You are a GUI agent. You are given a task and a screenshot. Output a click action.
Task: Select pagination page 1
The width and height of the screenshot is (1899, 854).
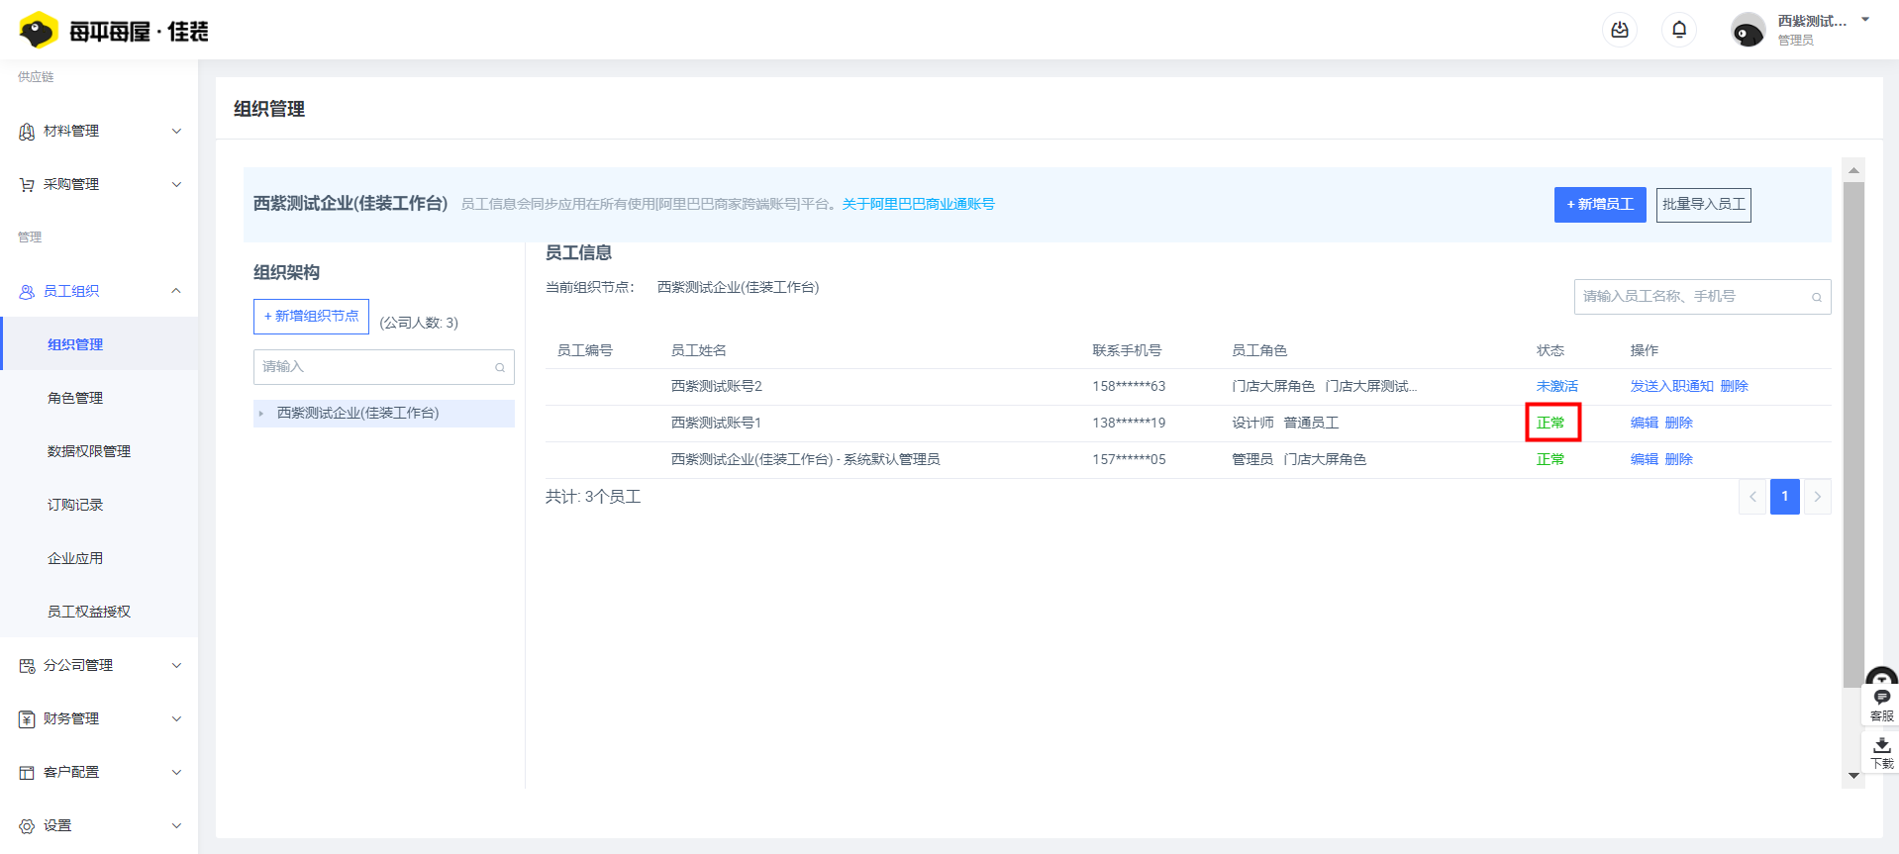coord(1785,497)
